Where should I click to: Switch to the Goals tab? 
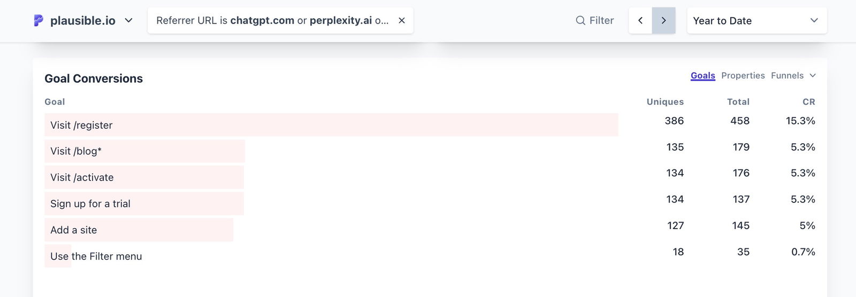click(702, 75)
